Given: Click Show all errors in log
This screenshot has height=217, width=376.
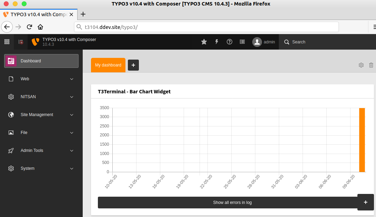Looking at the screenshot, I should (x=232, y=203).
